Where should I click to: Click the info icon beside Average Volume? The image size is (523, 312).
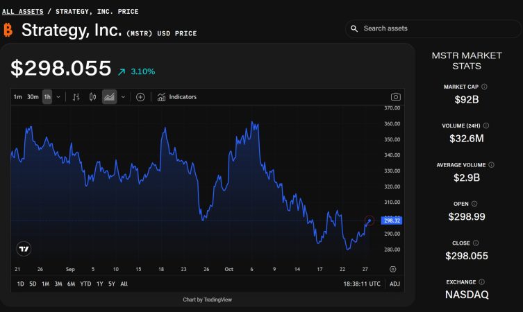point(491,165)
